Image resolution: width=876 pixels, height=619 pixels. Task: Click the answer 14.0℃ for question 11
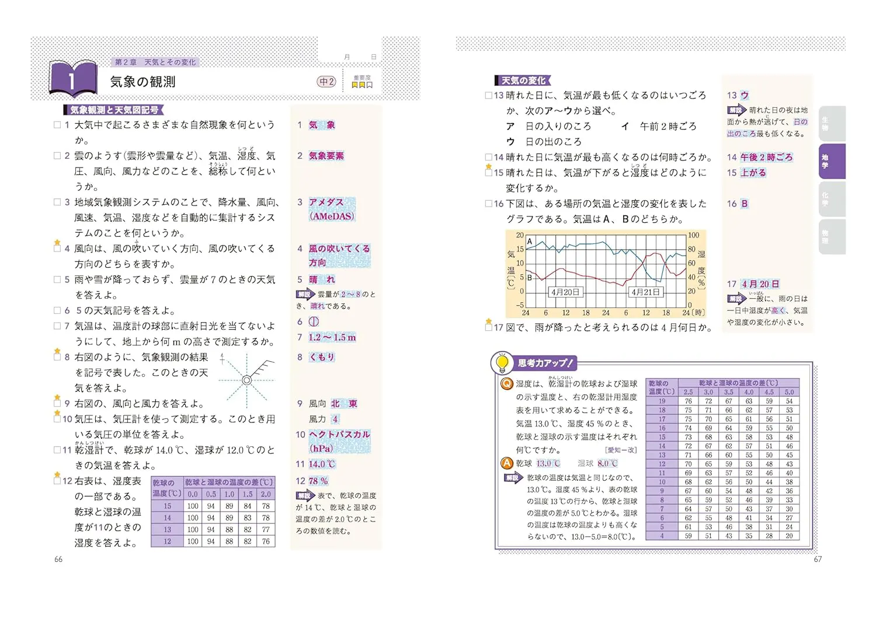click(x=322, y=464)
